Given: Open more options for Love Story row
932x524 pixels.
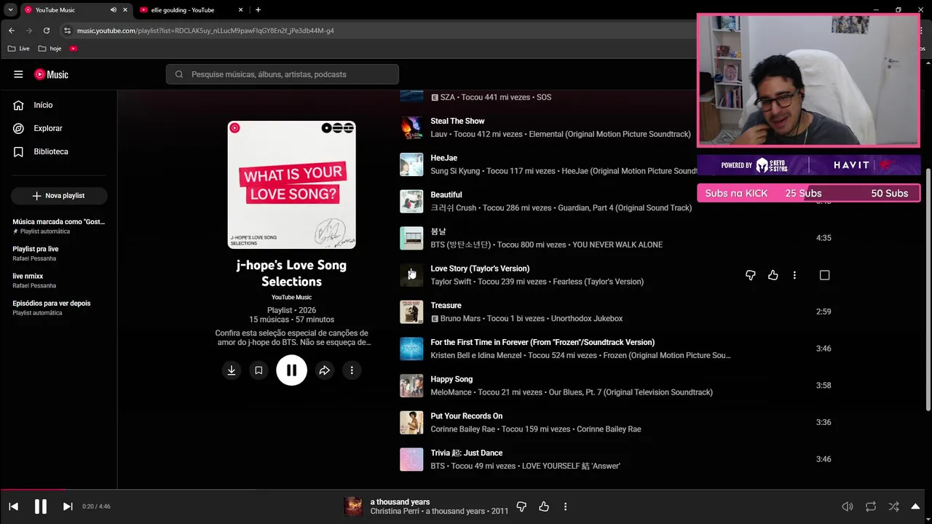Looking at the screenshot, I should click(794, 275).
